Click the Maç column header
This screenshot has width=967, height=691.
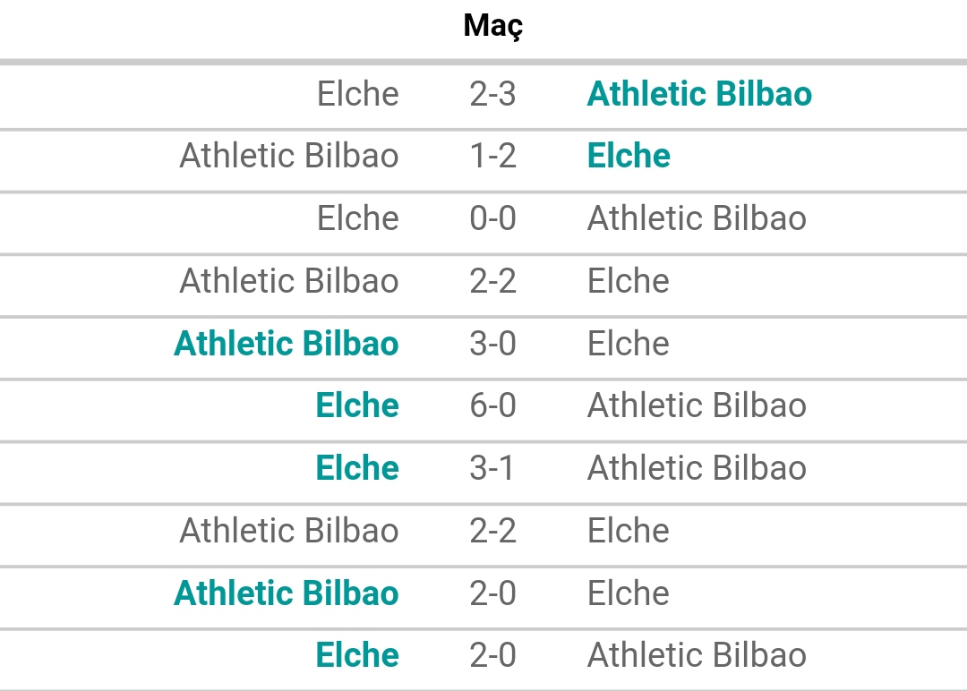[492, 27]
